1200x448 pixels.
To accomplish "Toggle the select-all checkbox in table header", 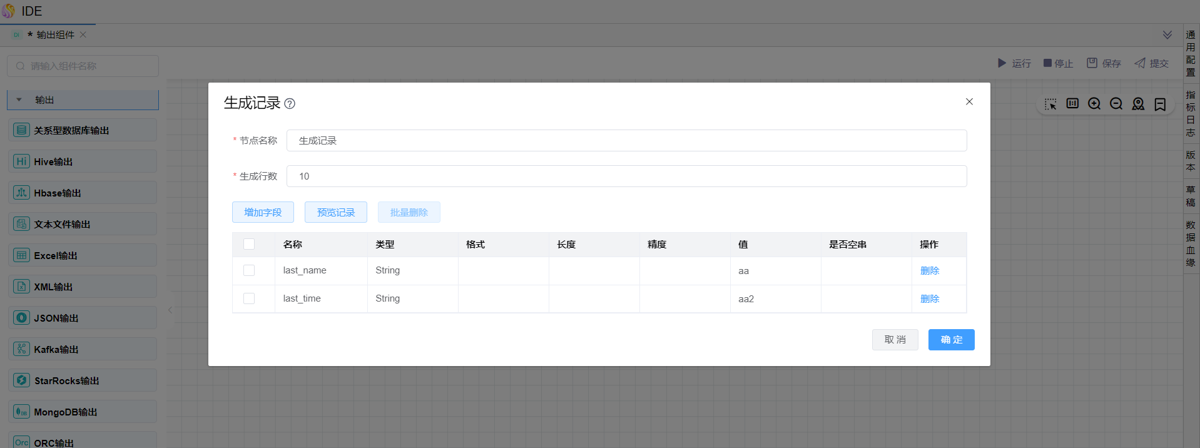I will tap(249, 244).
